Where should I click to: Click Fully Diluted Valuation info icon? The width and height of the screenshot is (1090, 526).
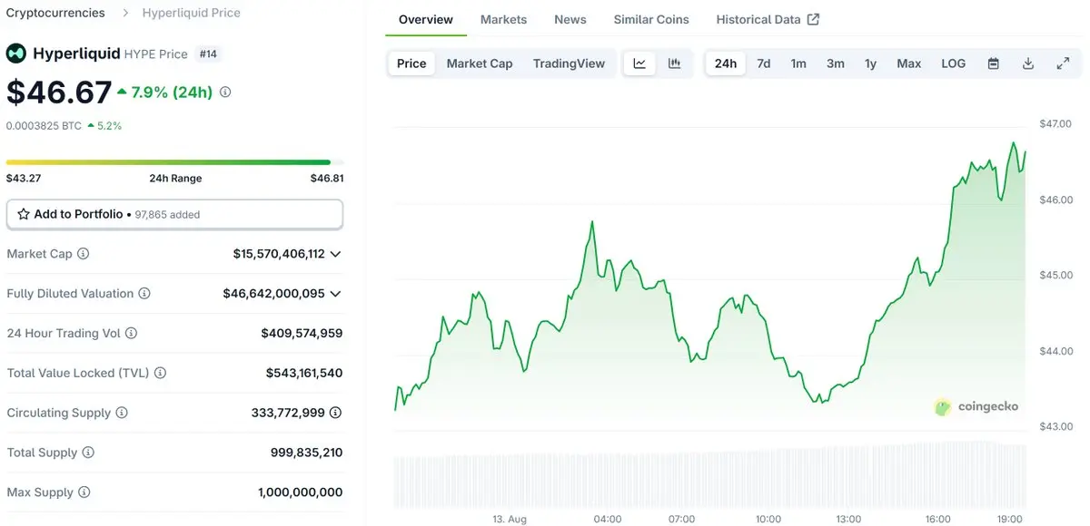tap(144, 294)
